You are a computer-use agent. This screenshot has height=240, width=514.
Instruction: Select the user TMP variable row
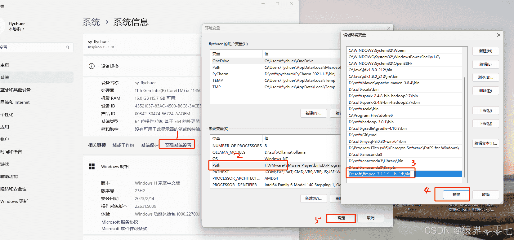pos(275,87)
